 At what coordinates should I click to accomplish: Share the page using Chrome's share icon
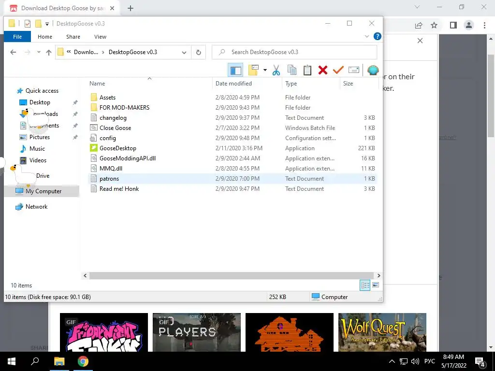pyautogui.click(x=419, y=25)
